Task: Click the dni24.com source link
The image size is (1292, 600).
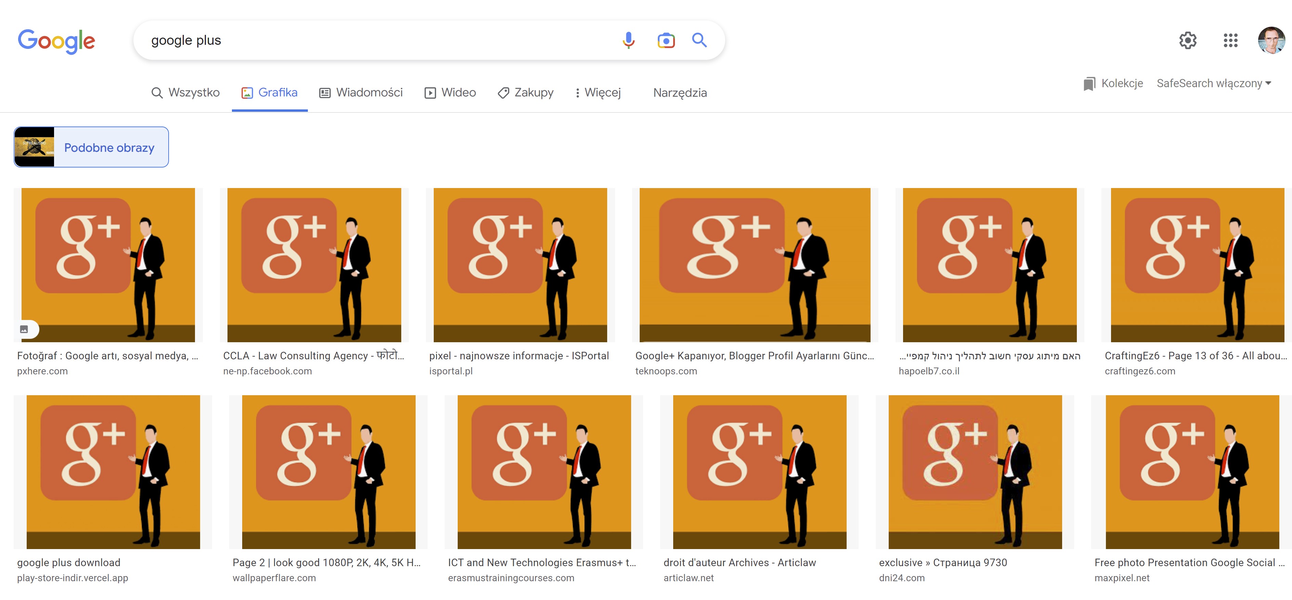Action: [902, 578]
